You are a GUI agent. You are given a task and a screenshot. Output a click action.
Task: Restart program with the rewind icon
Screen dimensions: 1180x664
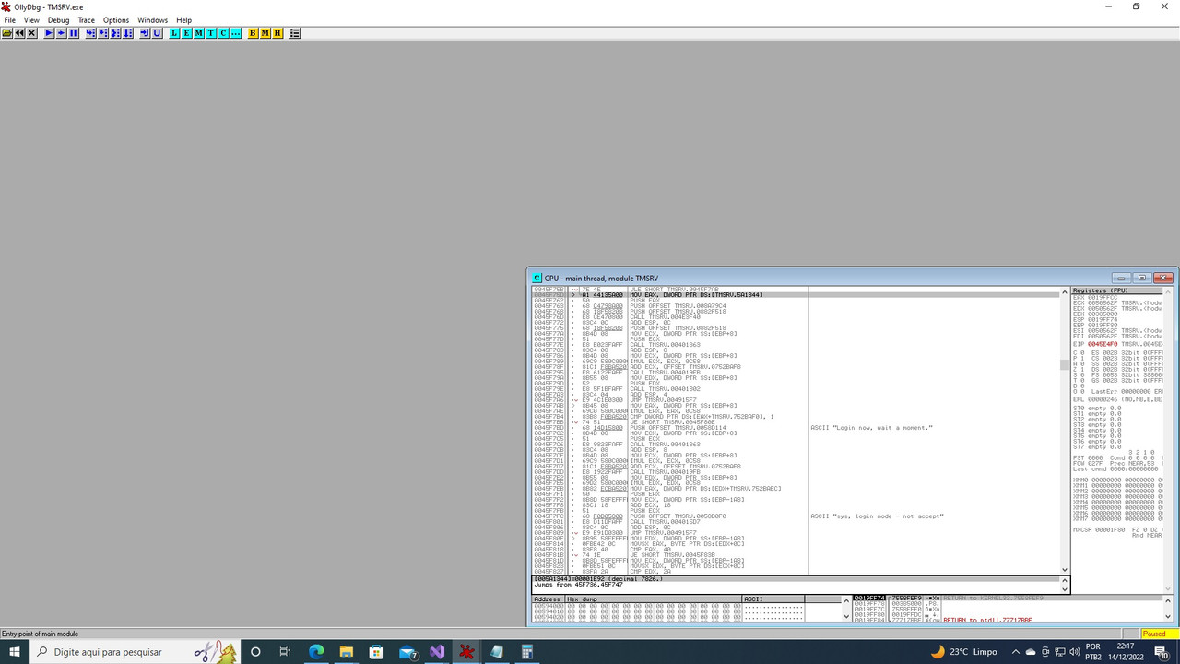click(19, 33)
